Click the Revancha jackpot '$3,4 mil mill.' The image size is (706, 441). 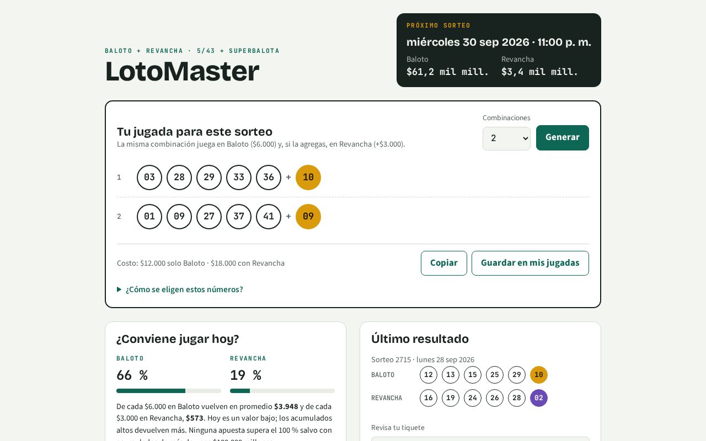540,72
